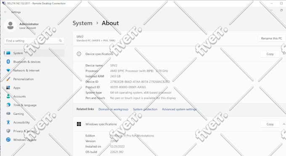Click the Windows 11 Pro for Workstations edition text
The width and height of the screenshot is (286, 156).
(132, 135)
